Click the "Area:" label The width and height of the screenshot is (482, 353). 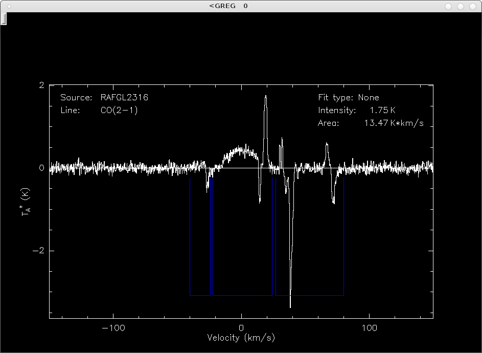pyautogui.click(x=328, y=123)
